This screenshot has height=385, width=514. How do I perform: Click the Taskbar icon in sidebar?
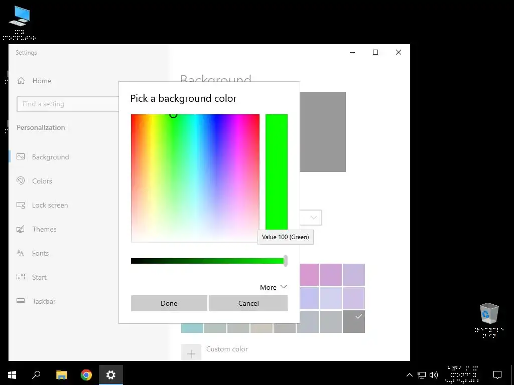(21, 301)
